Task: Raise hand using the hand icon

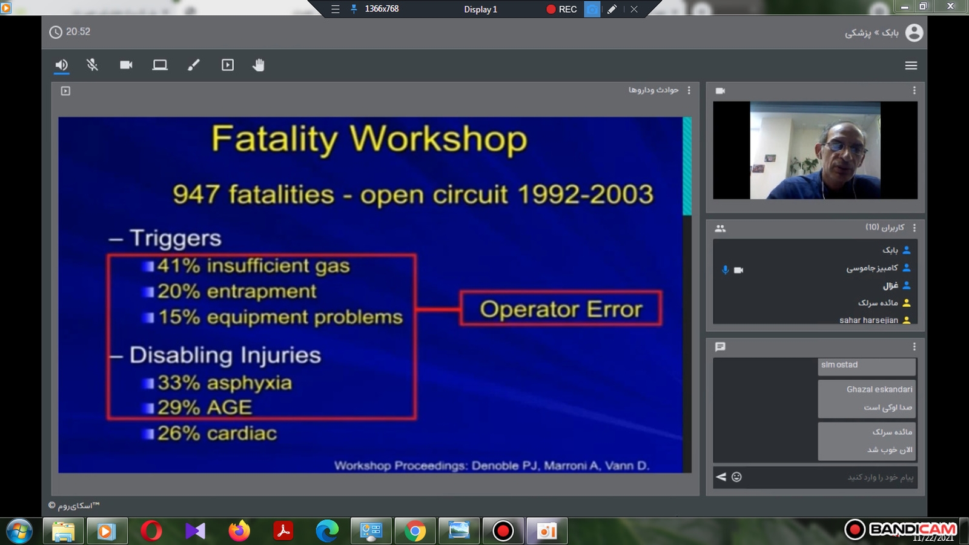Action: pos(259,65)
